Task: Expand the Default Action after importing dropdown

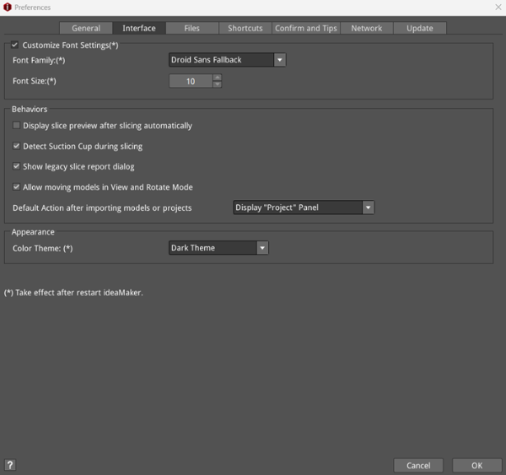Action: click(303, 208)
